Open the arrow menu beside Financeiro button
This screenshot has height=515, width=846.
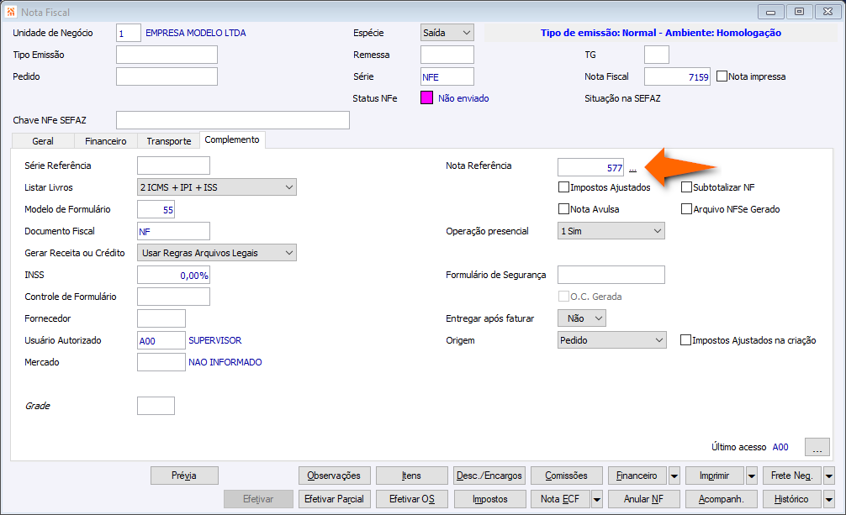point(674,476)
